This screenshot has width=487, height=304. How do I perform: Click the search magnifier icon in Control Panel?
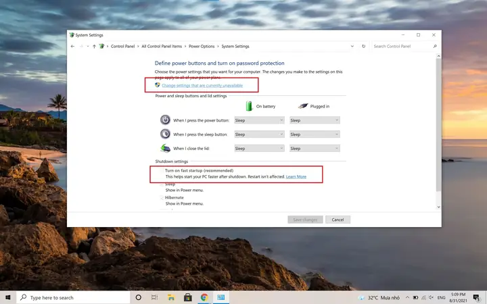[435, 46]
